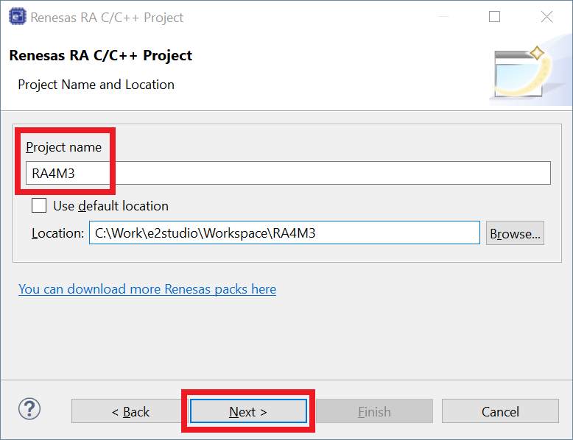Click the bold wizard page heading
573x440 pixels.
point(100,55)
